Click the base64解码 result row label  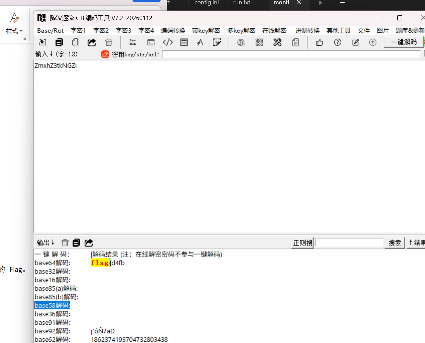[x=52, y=263]
